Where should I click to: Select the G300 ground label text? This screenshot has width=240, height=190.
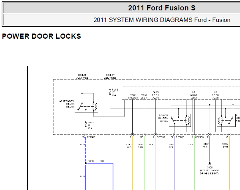tap(209, 168)
